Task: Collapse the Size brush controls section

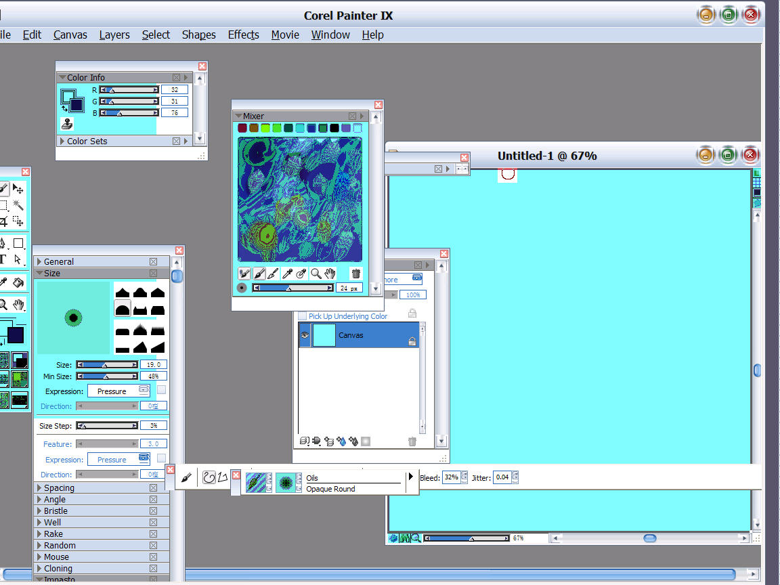Action: [x=39, y=273]
